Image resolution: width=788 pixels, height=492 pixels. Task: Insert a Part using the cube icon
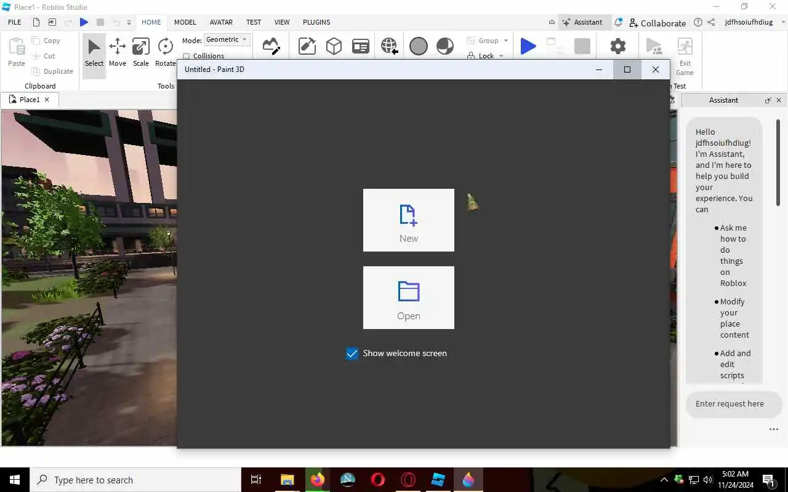click(x=334, y=46)
